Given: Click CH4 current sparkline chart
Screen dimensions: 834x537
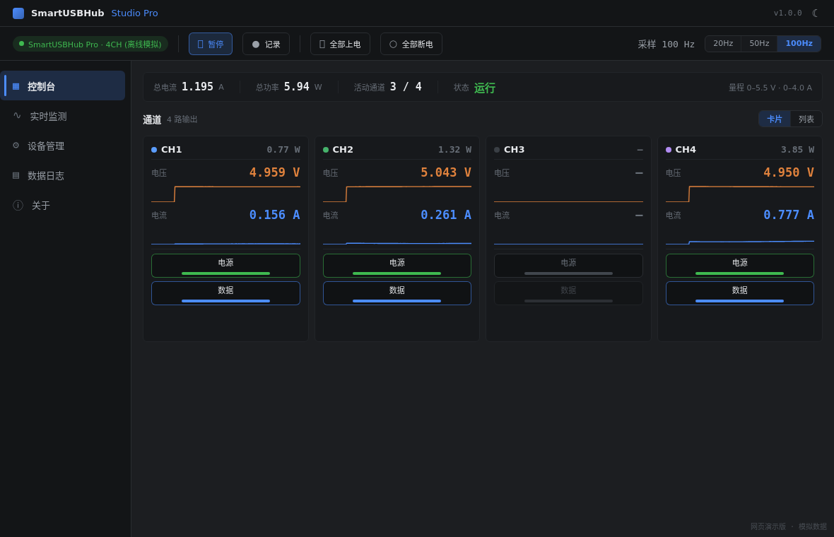Looking at the screenshot, I should [740, 236].
